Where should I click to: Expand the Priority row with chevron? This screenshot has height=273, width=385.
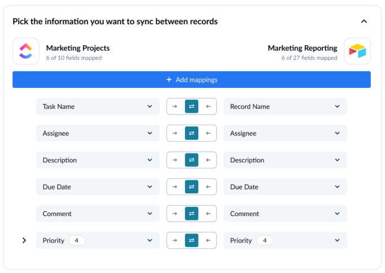(x=24, y=240)
